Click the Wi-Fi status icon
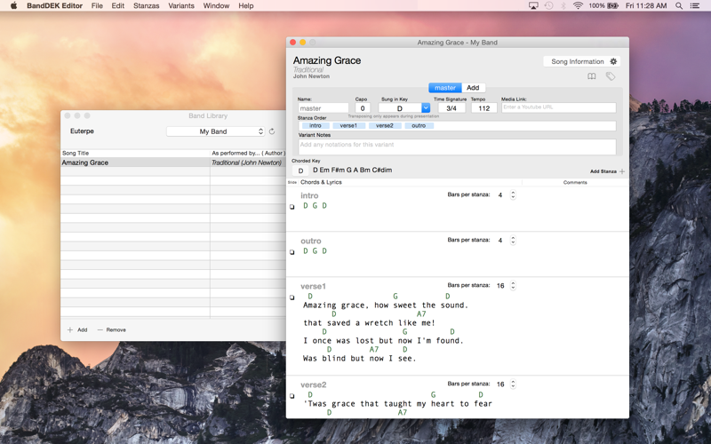This screenshot has width=711, height=444. (578, 5)
